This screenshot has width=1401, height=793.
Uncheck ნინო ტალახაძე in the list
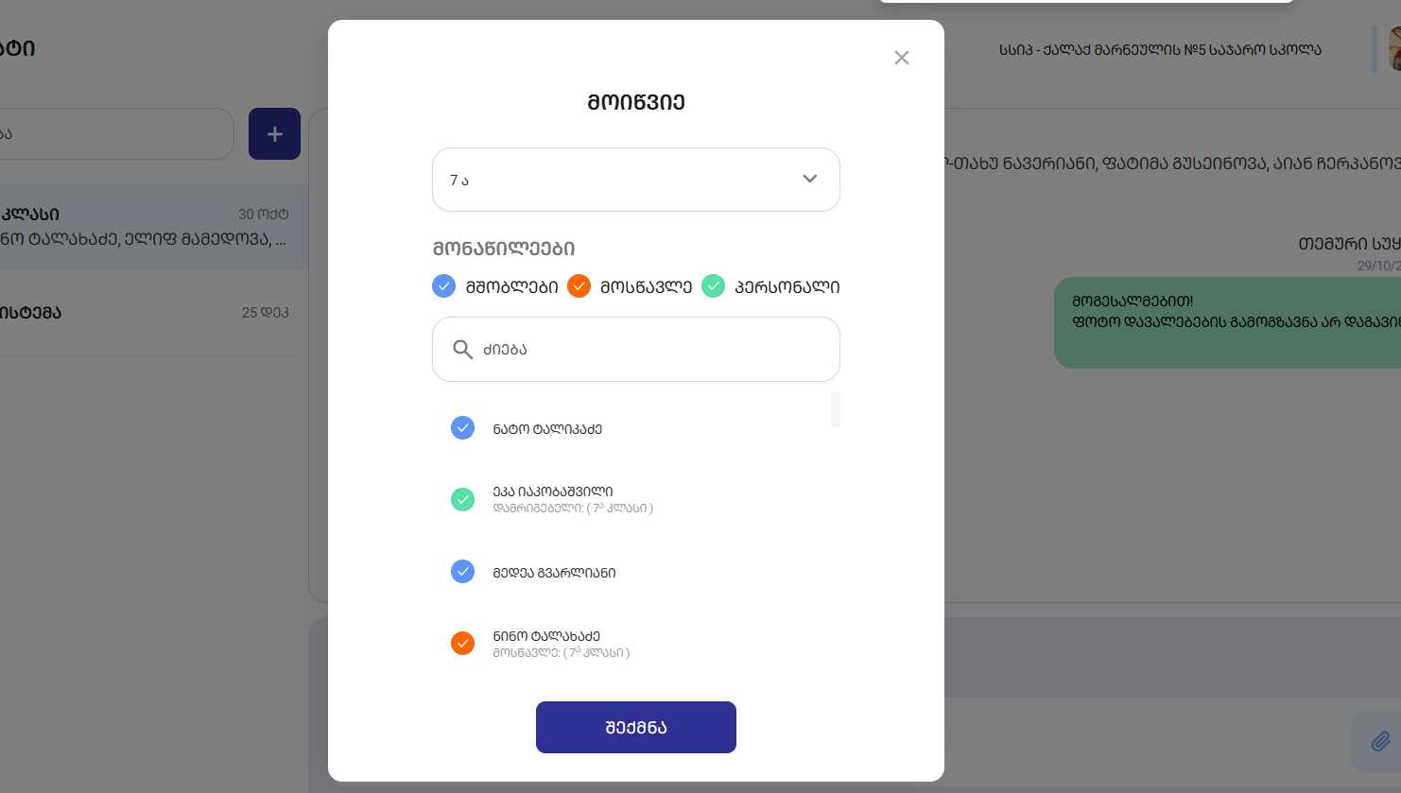[x=462, y=644]
